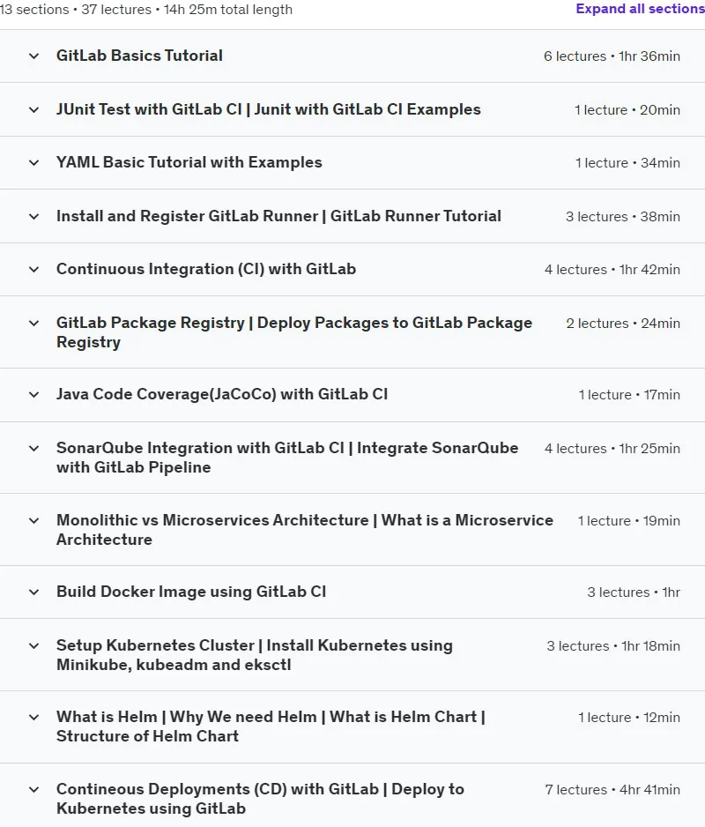Image resolution: width=705 pixels, height=827 pixels.
Task: Expand the GitLab Package Registry chevron
Action: pyautogui.click(x=33, y=324)
